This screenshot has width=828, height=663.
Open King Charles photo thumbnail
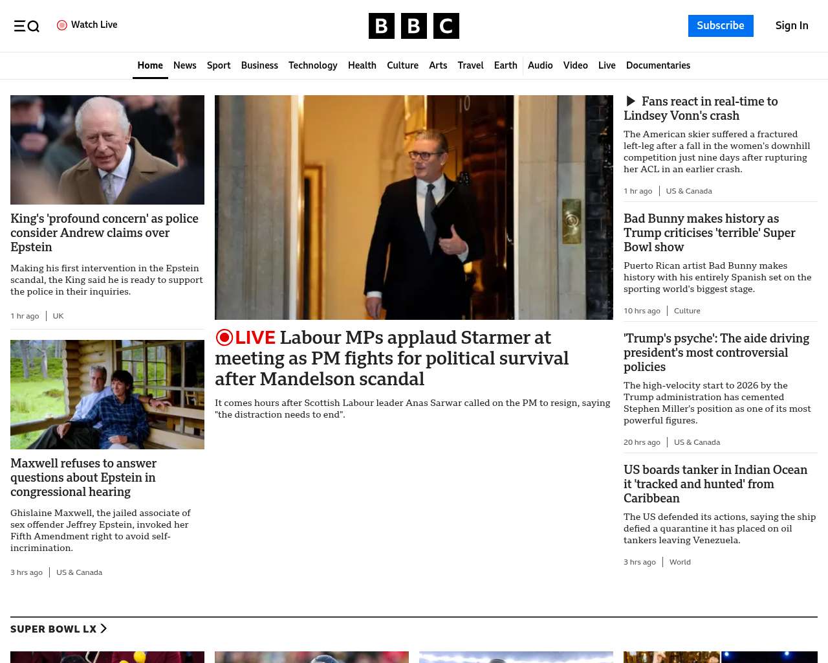107,150
